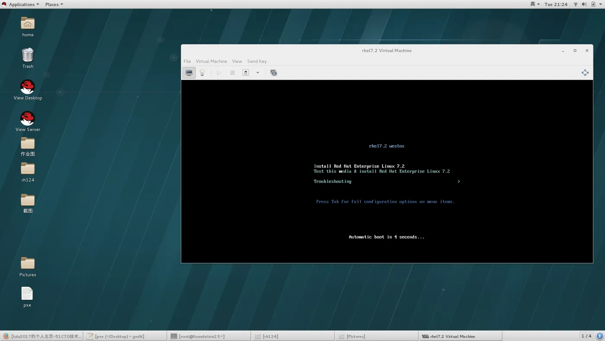Screen dimensions: 605x341
Task: Close the rhel7.2 Virtual Machine window
Action: [x=587, y=51]
